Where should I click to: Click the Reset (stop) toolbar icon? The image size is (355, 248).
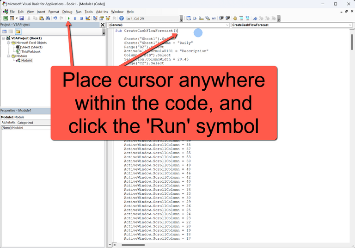[x=81, y=19]
